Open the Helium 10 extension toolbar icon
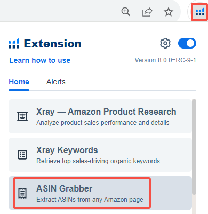208x214 pixels. tap(200, 12)
